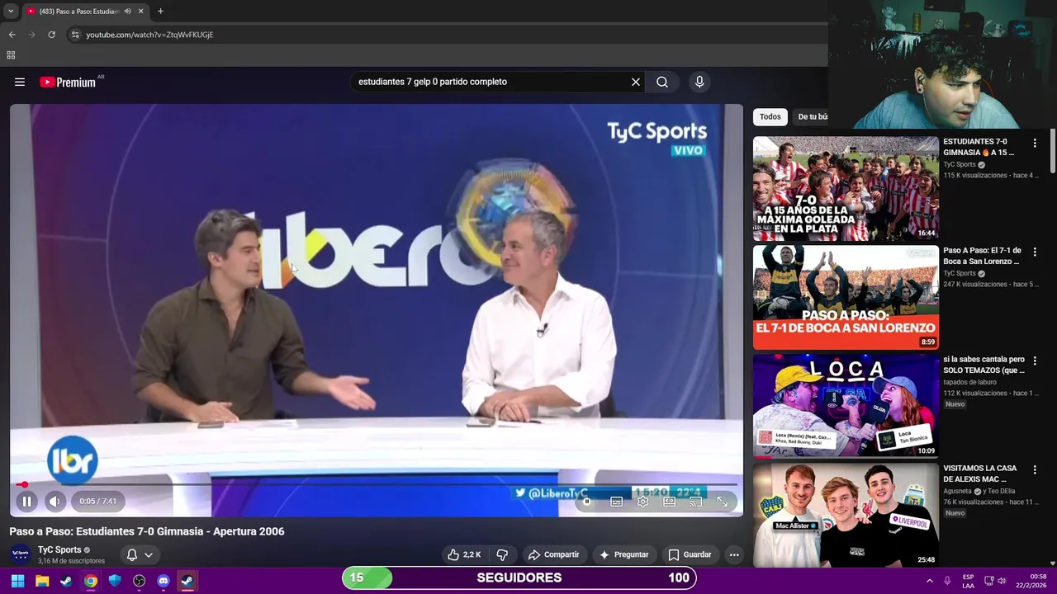Seek on the red video progress bar
This screenshot has width=1057, height=594.
(376, 485)
